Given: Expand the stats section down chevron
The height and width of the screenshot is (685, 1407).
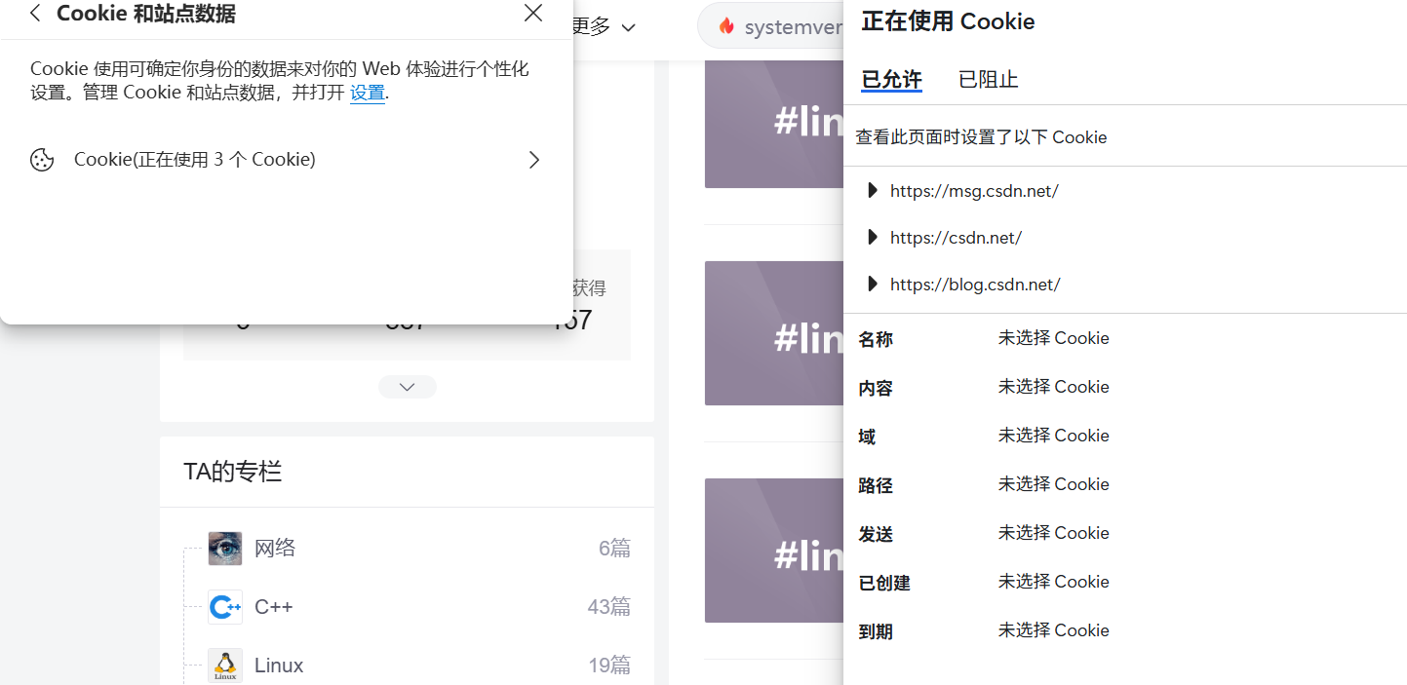Looking at the screenshot, I should (x=408, y=387).
